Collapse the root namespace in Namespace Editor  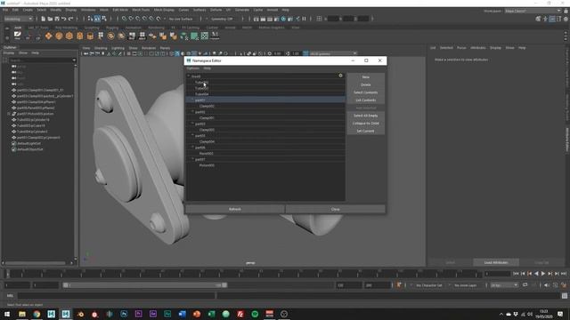click(x=188, y=76)
